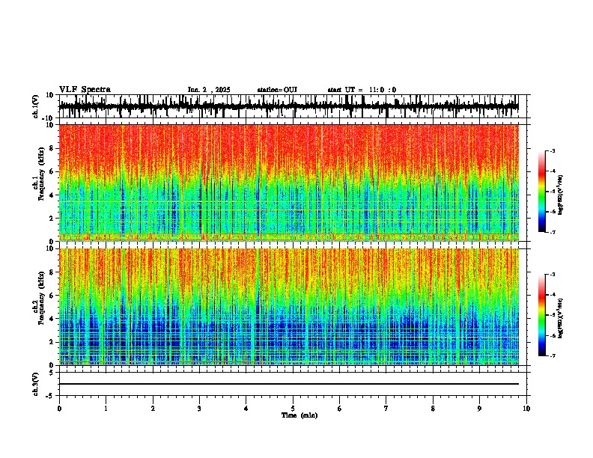The height and width of the screenshot is (458, 593).
Task: Click the '2' frequency tick of ch.2 spectrogram
Action: coord(52,342)
